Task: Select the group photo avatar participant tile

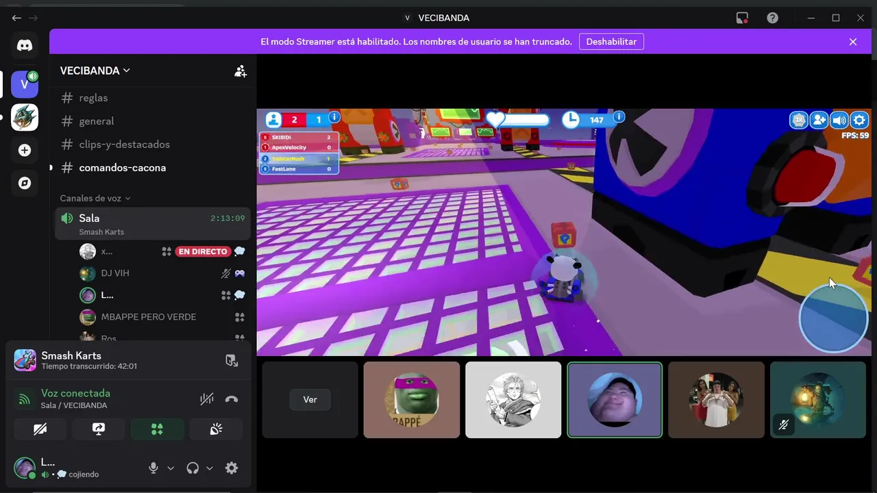Action: (x=716, y=400)
